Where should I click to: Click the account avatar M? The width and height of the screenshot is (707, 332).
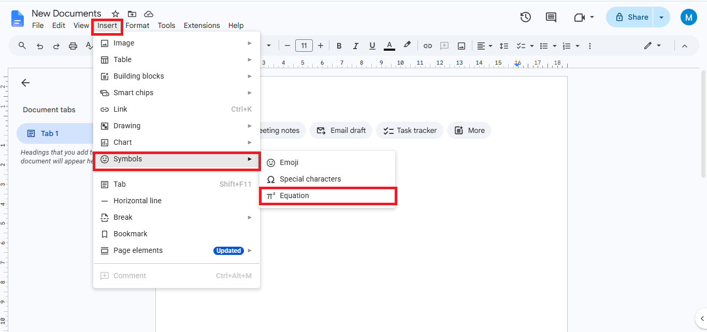[x=689, y=17]
